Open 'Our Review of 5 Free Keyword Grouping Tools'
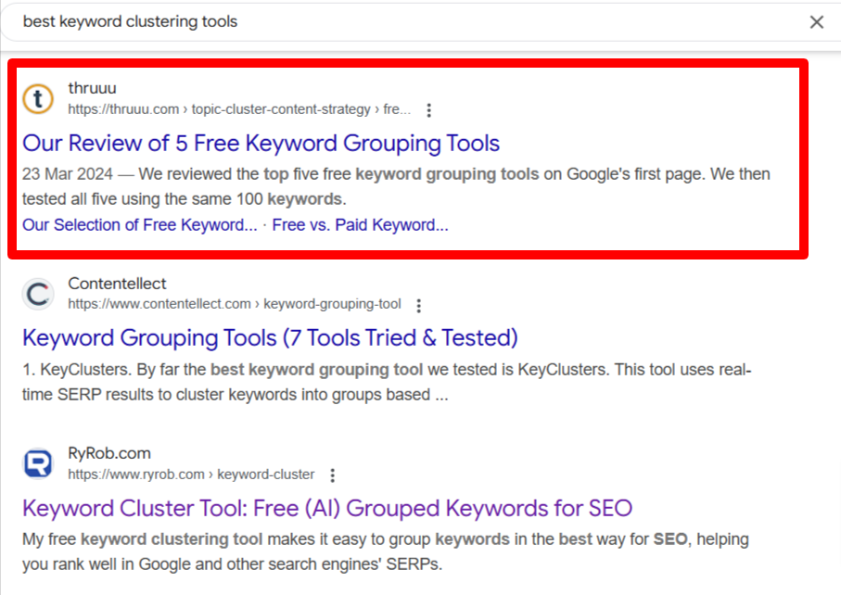This screenshot has height=595, width=841. click(261, 143)
